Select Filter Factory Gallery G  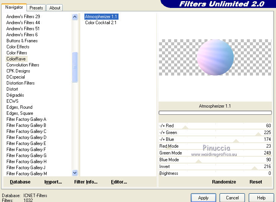coord(27,156)
